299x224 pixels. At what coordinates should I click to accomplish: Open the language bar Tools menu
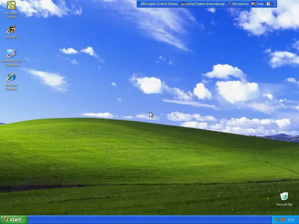[x=258, y=4]
